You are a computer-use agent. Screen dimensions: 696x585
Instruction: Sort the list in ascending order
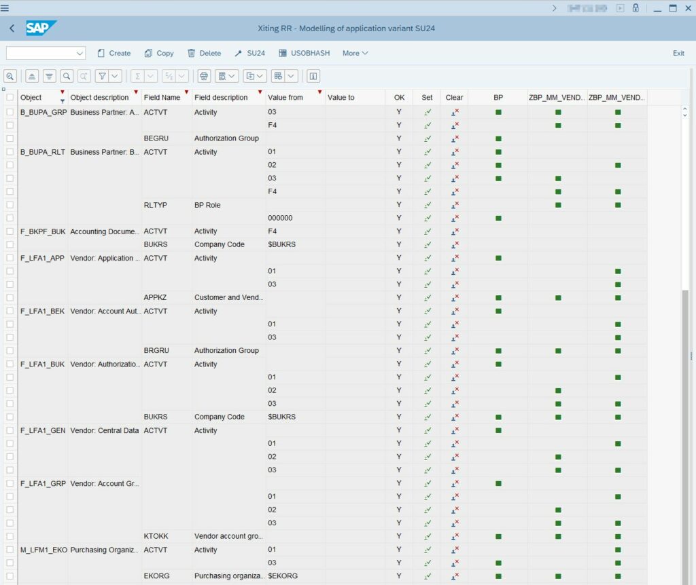(31, 76)
